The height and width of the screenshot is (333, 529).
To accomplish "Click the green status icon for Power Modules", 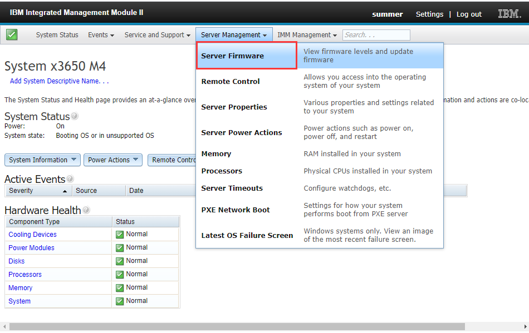I will coord(120,248).
